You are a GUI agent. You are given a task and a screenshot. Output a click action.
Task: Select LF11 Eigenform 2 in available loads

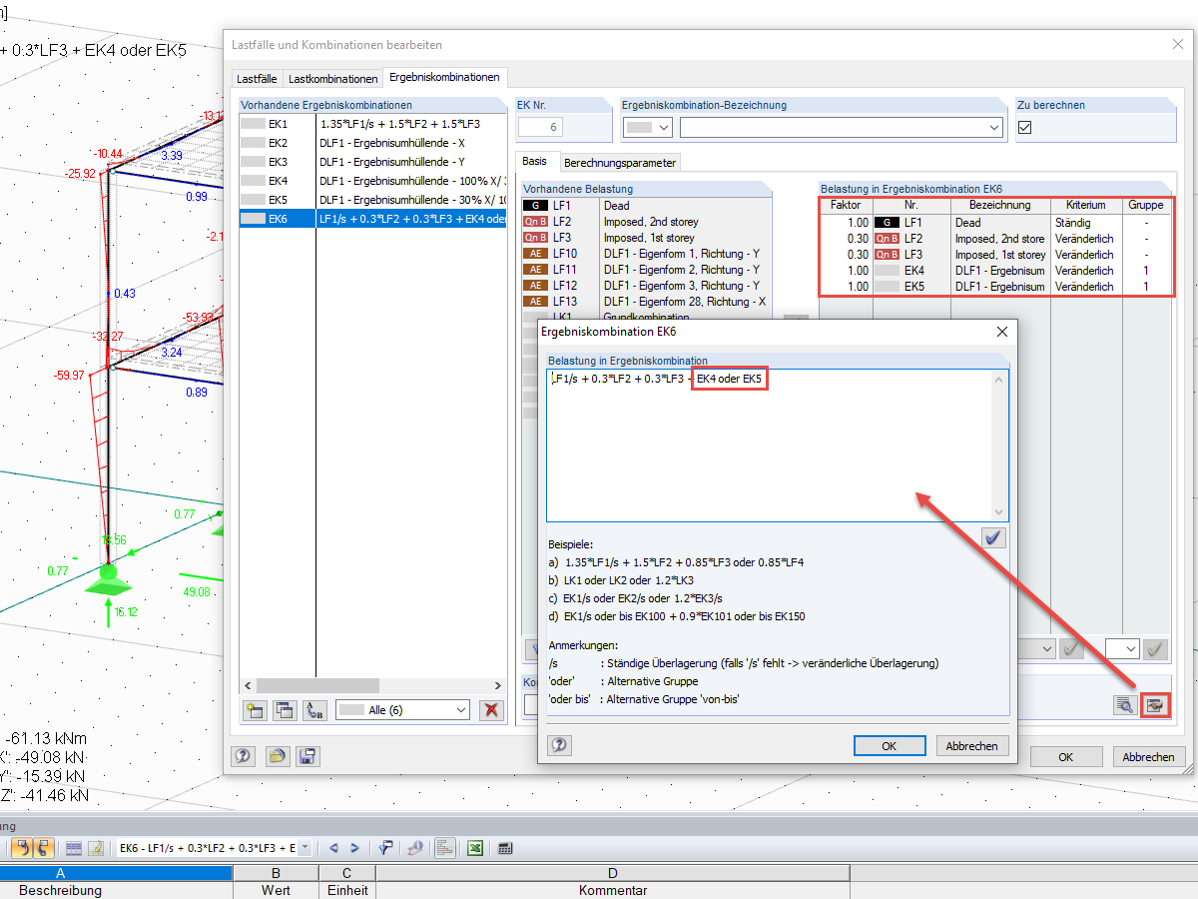tap(647, 270)
